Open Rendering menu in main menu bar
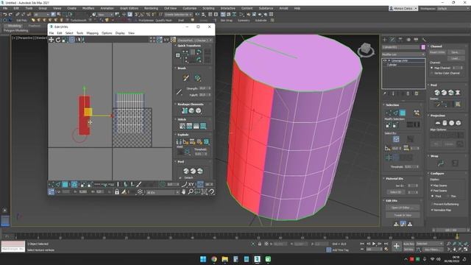This screenshot has height=265, width=471. pyautogui.click(x=151, y=8)
